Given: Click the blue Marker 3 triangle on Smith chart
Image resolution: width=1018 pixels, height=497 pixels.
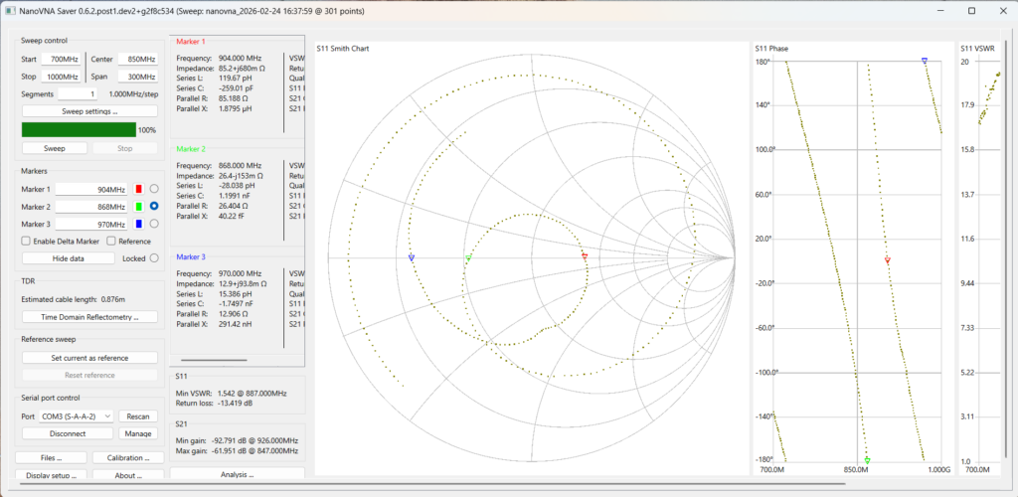Looking at the screenshot, I should pyautogui.click(x=412, y=256).
